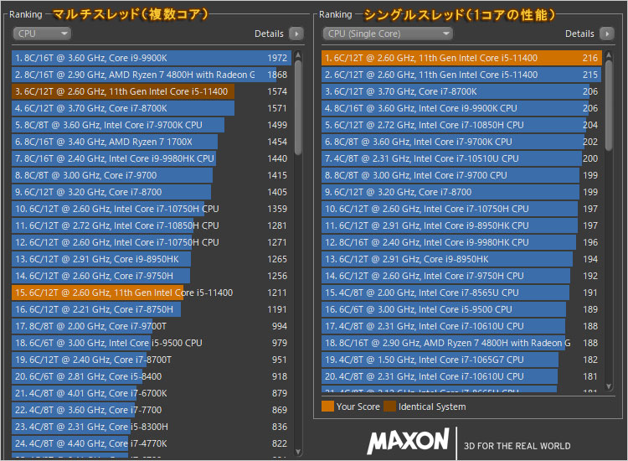Select the Core i7-8565U row
Viewport: 628px width, 461px height.
(x=461, y=293)
